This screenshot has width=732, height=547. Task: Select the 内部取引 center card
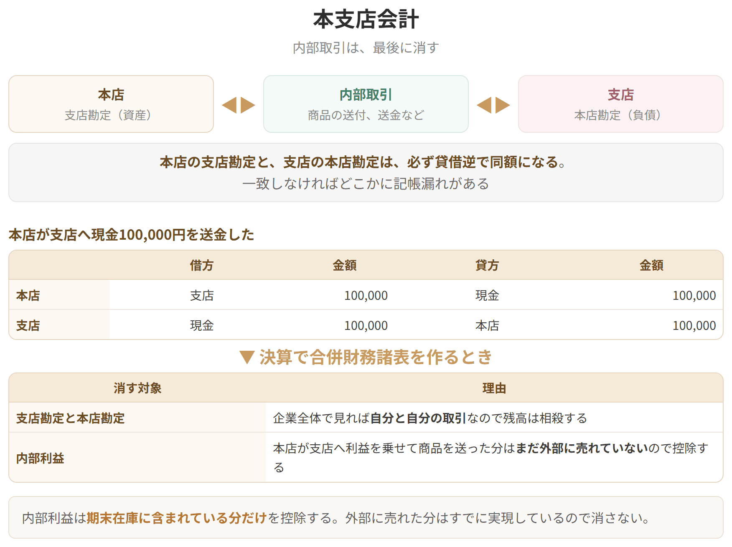(x=366, y=104)
